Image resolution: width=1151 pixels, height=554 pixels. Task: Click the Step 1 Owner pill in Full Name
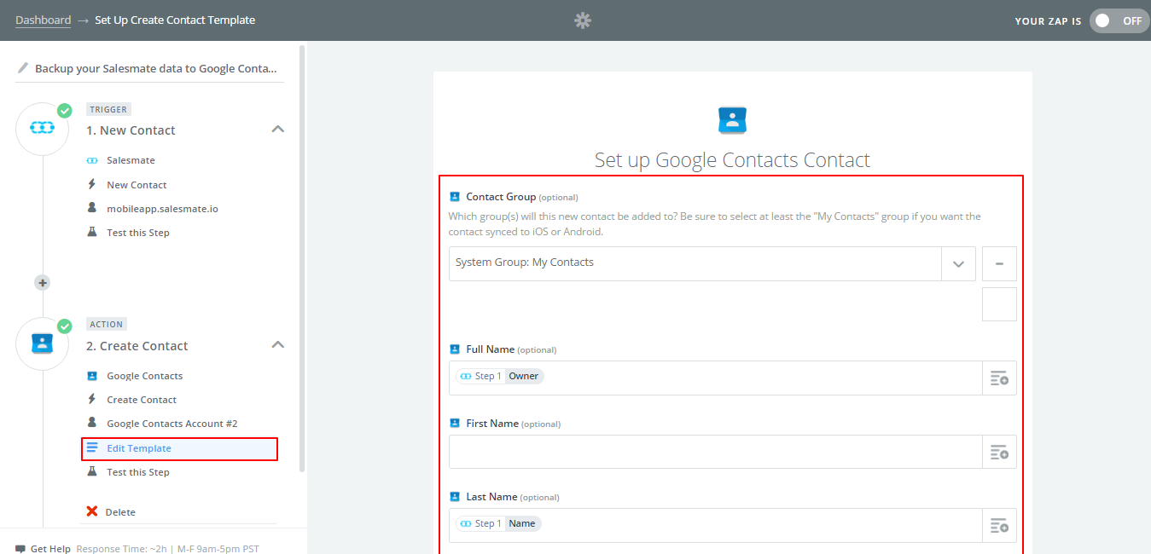(499, 376)
